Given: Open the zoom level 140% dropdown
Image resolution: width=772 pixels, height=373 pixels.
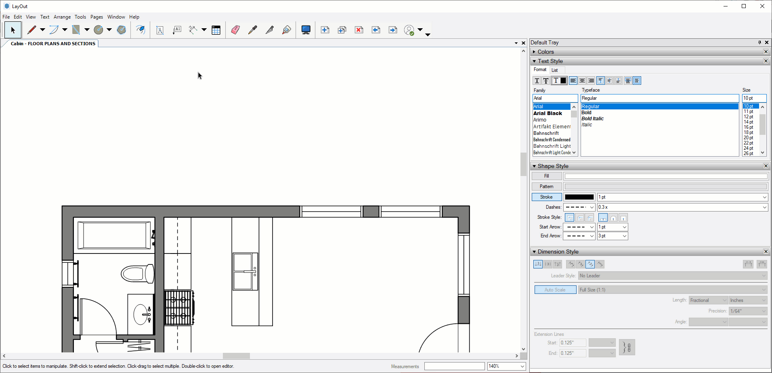Looking at the screenshot, I should tap(507, 366).
